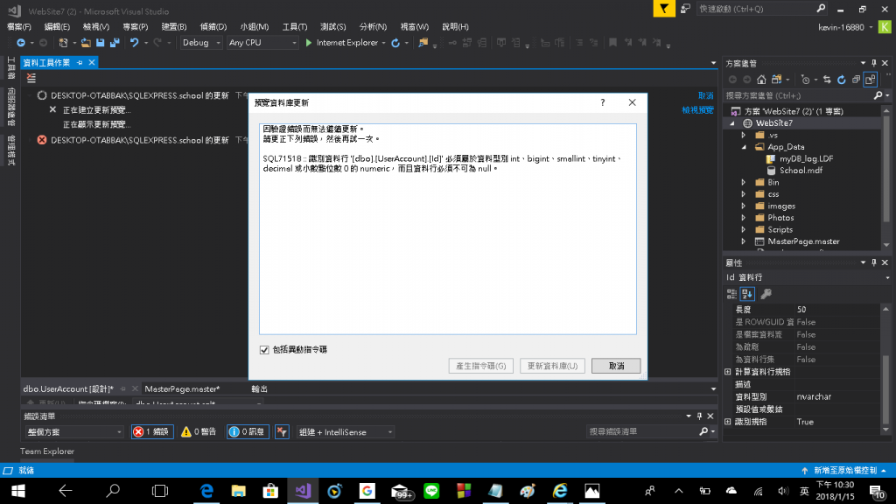Expand the computed column specification row
The width and height of the screenshot is (896, 504).
tap(728, 372)
